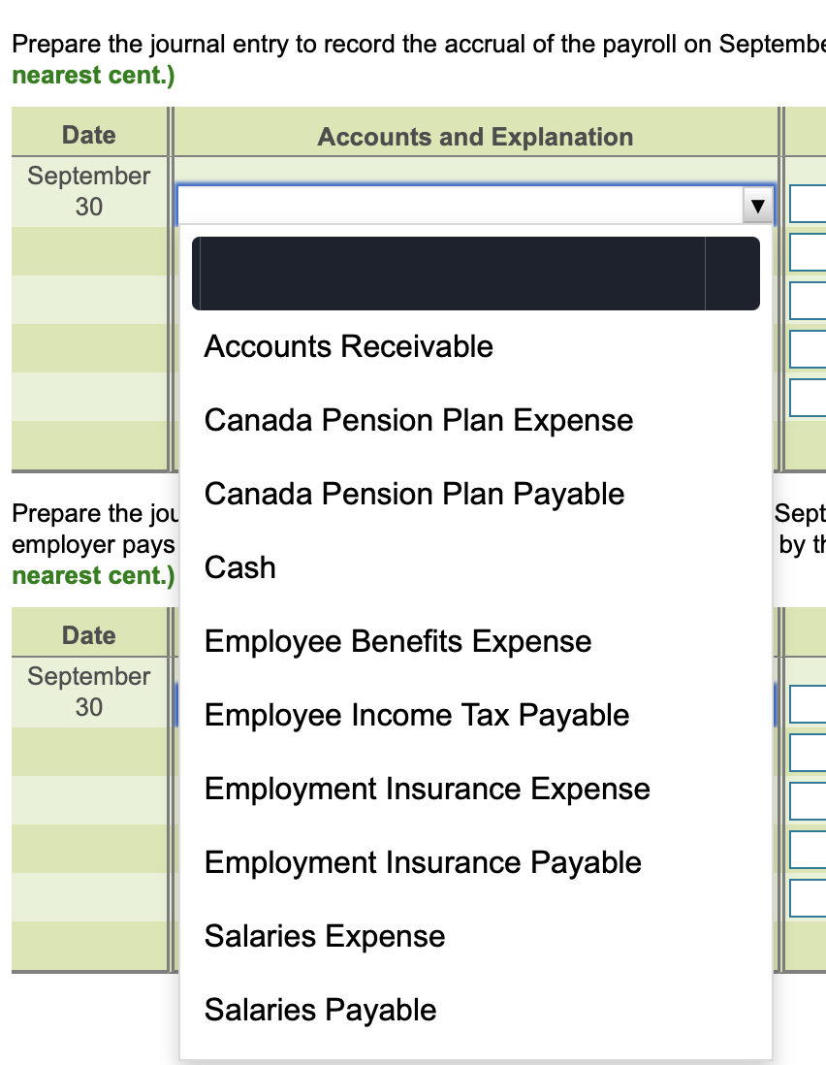Click the Accounts and Explanation column header
Viewport: 826px width, 1065px height.
click(474, 136)
